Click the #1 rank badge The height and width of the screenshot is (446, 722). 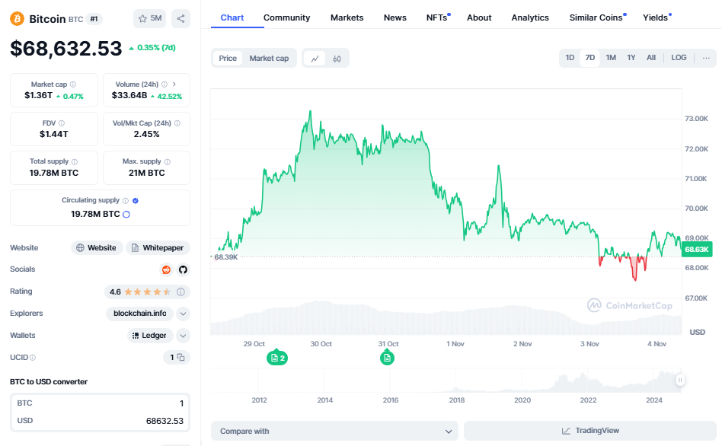pyautogui.click(x=94, y=19)
